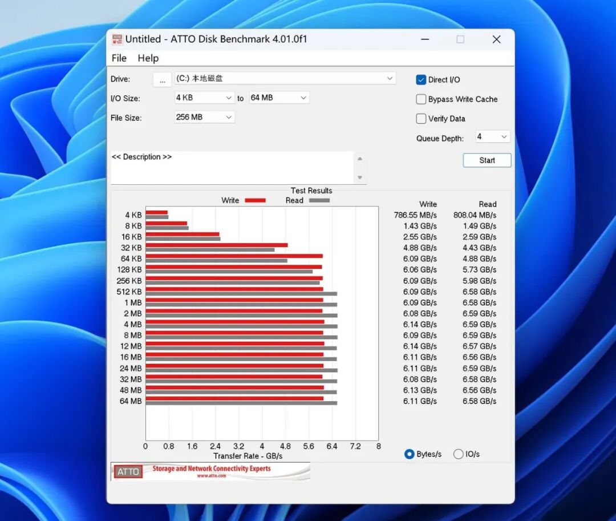This screenshot has width=616, height=521.
Task: Click the 808.04 MB/s read value
Action: coord(475,215)
